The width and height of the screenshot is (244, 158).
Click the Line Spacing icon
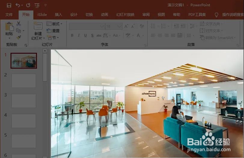pyautogui.click(x=192, y=26)
